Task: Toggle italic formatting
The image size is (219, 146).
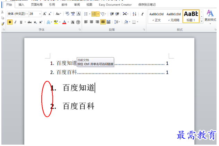Action: point(15,22)
